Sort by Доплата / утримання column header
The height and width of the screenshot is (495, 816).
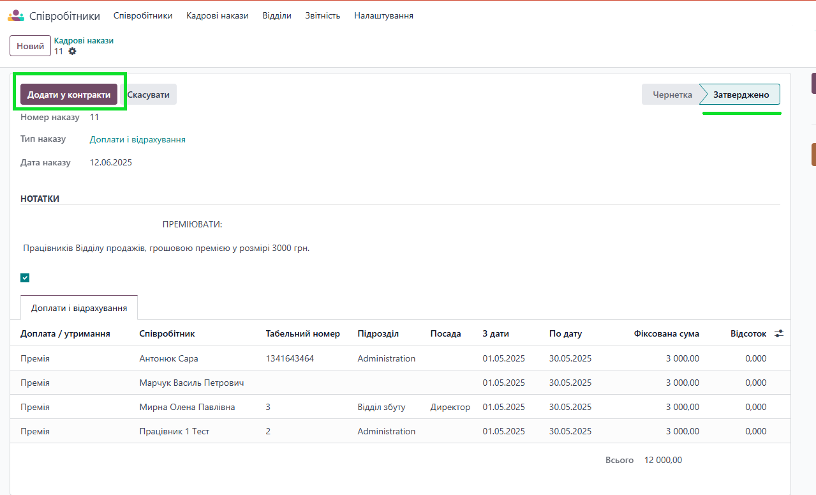[x=65, y=333]
